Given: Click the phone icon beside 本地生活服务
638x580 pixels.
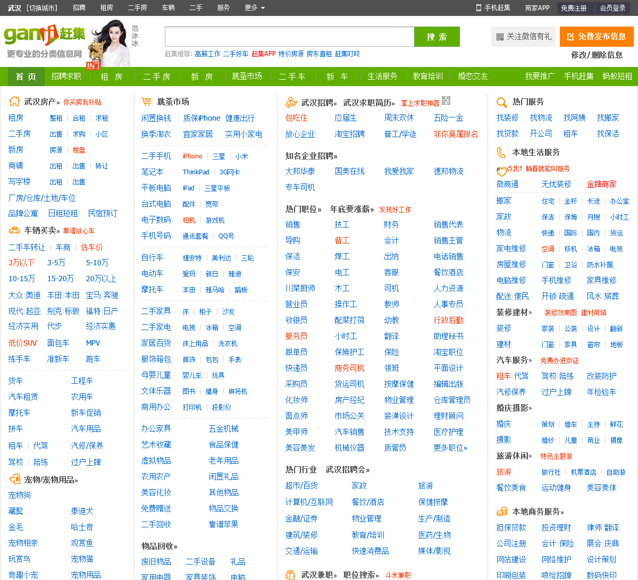Looking at the screenshot, I should (x=501, y=153).
